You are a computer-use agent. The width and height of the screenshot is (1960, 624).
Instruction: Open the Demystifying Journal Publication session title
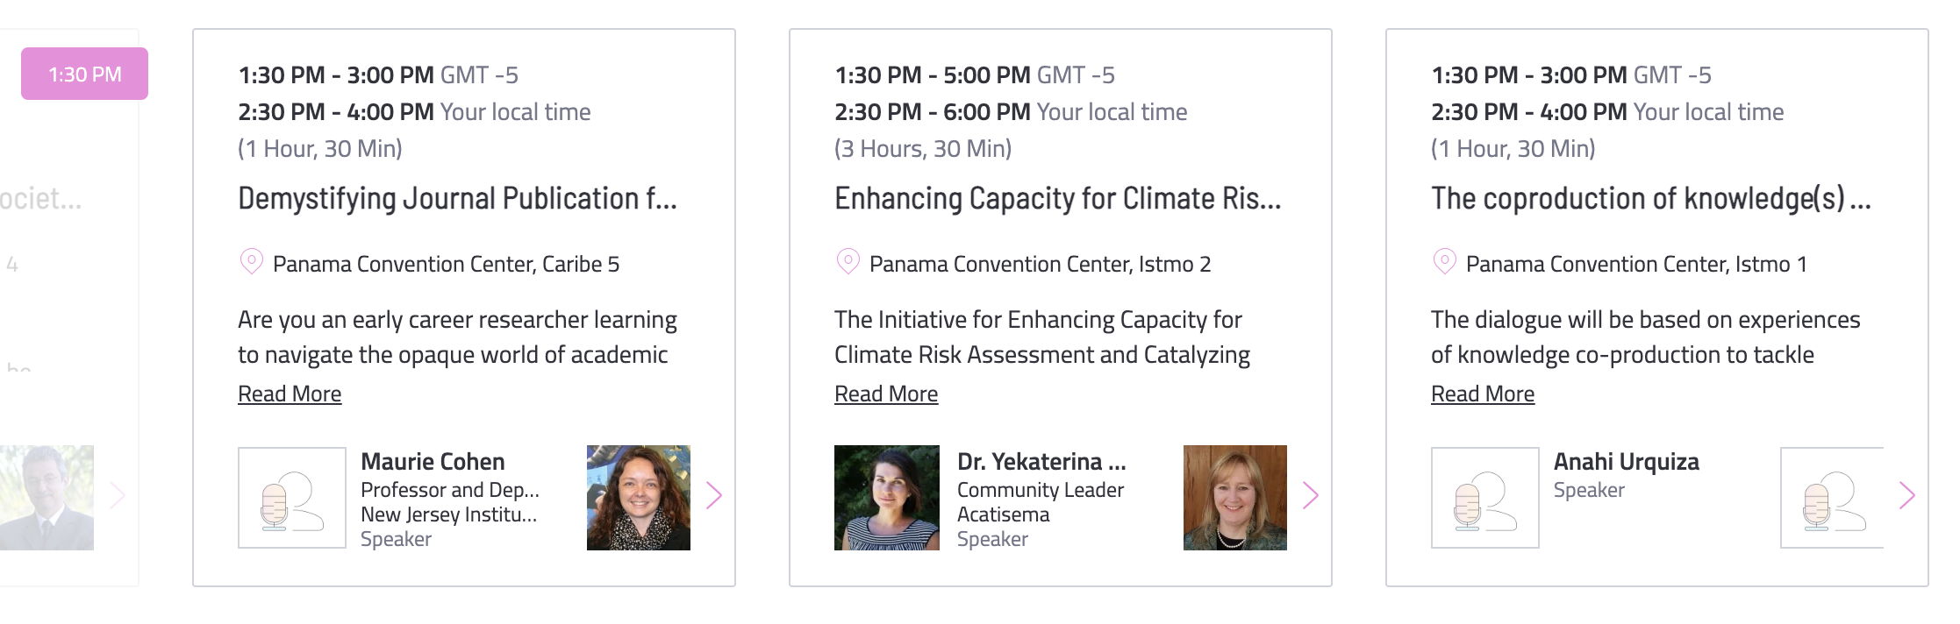tap(457, 199)
